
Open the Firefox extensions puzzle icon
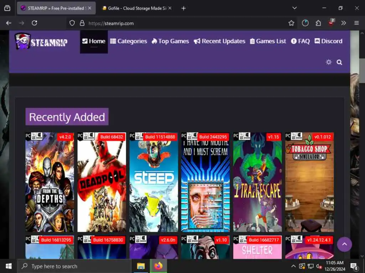[x=318, y=23]
